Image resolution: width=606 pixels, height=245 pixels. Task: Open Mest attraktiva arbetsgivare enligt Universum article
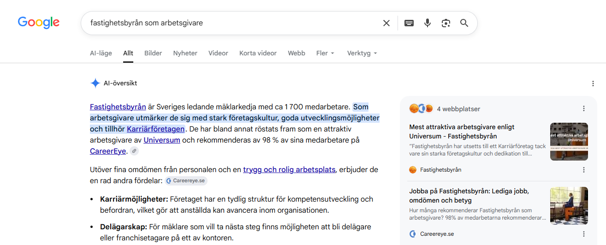[x=462, y=131]
